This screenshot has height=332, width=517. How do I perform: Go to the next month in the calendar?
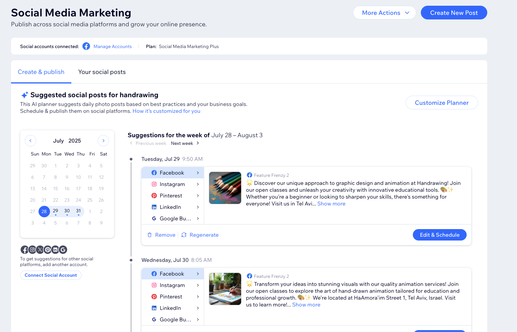point(103,141)
